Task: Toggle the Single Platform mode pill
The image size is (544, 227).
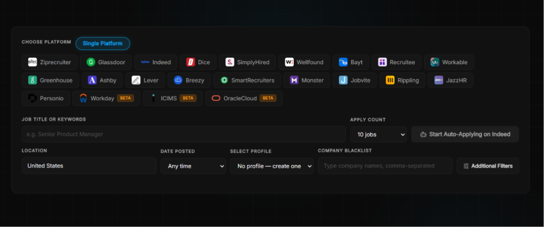Action: click(103, 43)
